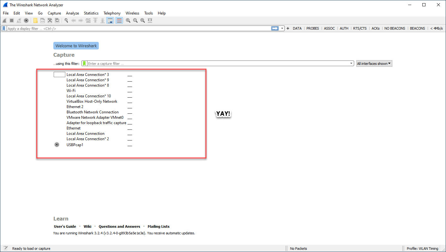
Task: Open the User's Guide link
Action: 65,226
